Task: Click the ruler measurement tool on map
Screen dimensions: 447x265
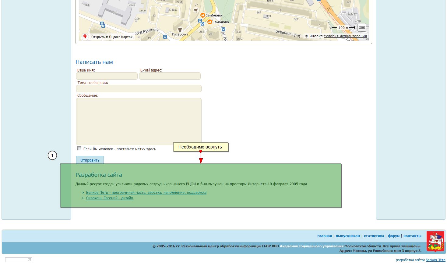Action: [x=361, y=27]
